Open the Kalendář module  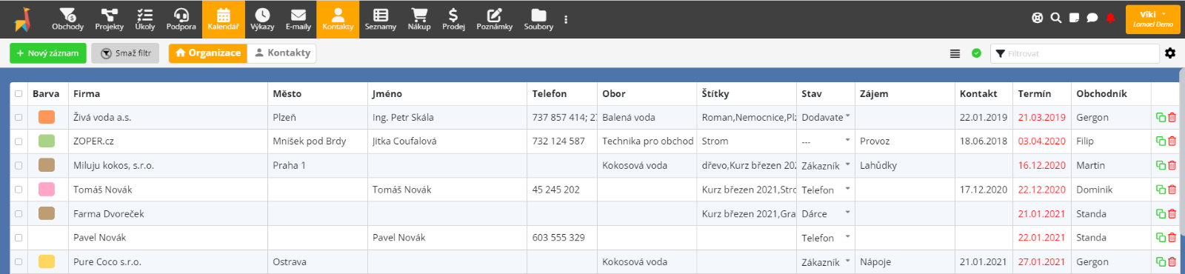pyautogui.click(x=223, y=19)
